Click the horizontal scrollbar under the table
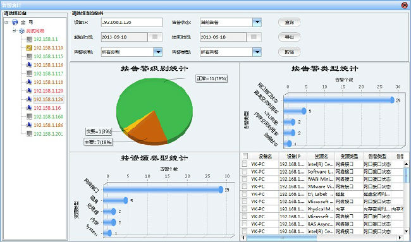The width and height of the screenshot is (411, 242). (x=322, y=238)
